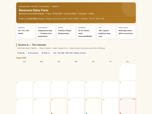
Task: Select the Reel (8) legend chip
Action: click(x=21, y=53)
